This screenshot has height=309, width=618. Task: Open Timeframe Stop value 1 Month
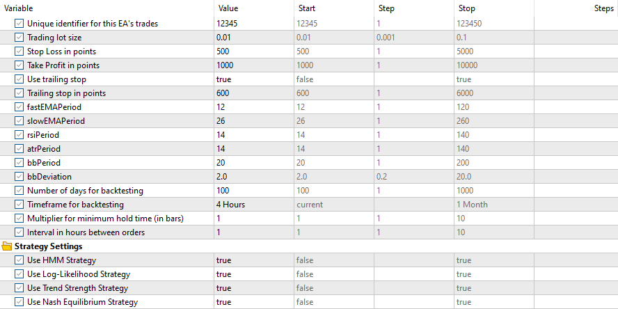point(494,205)
